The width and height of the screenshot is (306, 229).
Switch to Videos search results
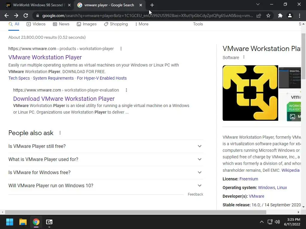point(36,24)
